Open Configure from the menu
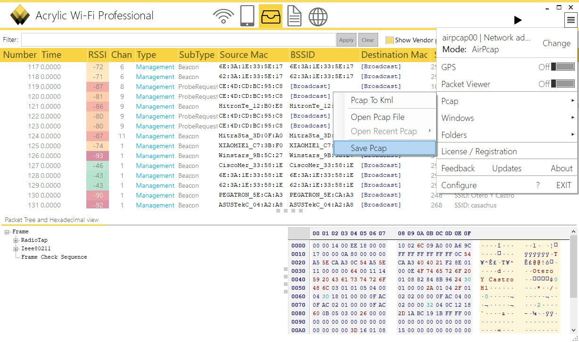Image resolution: width=579 pixels, height=342 pixels. [x=459, y=185]
